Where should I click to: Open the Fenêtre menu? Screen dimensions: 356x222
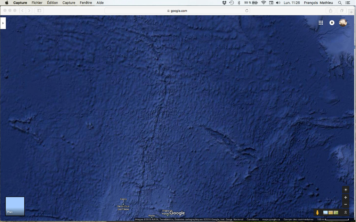(x=86, y=3)
